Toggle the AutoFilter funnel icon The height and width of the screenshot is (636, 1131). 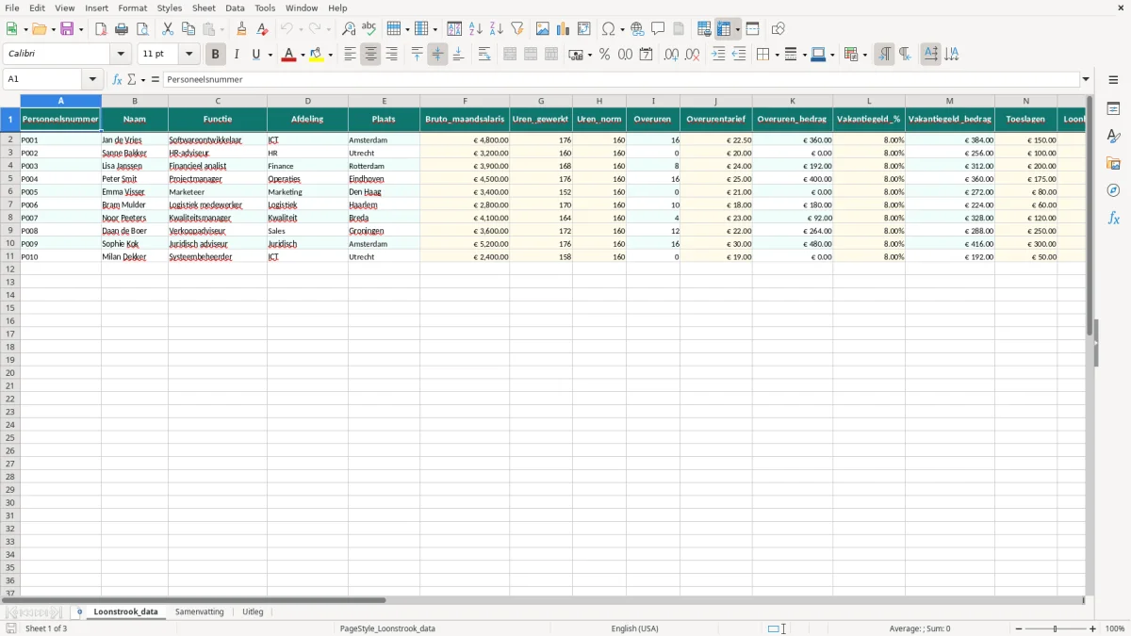[517, 29]
